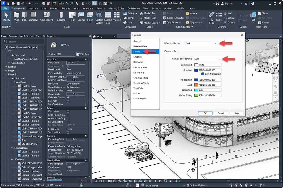The width and height of the screenshot is (283, 188).
Task: Click the Alert orange color swatch
Action: 196,85
